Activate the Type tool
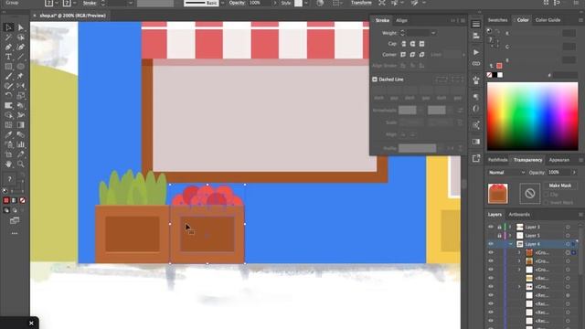 tap(8, 57)
